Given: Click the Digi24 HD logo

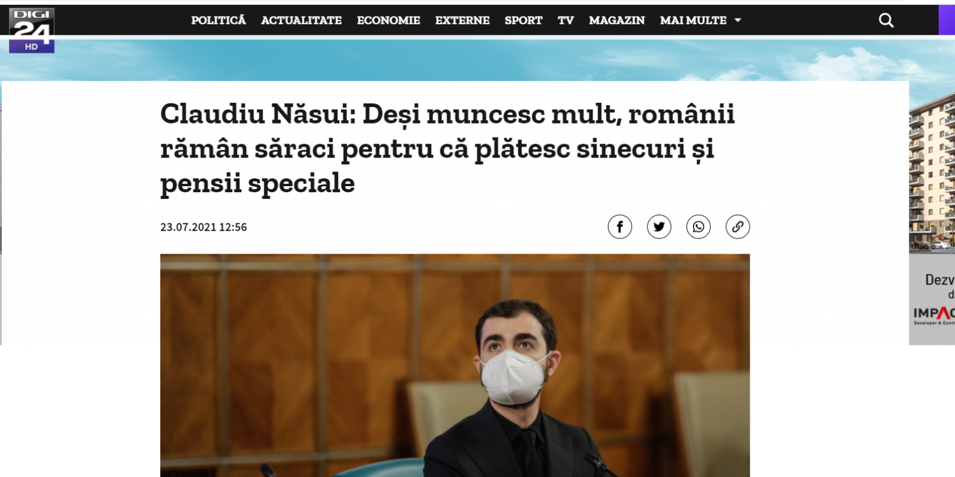Looking at the screenshot, I should [x=32, y=30].
